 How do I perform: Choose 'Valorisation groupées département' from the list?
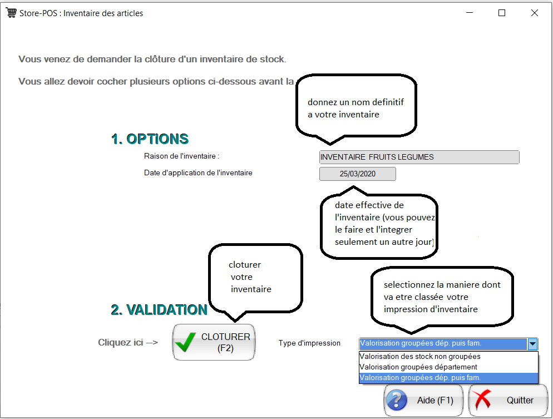(418, 367)
